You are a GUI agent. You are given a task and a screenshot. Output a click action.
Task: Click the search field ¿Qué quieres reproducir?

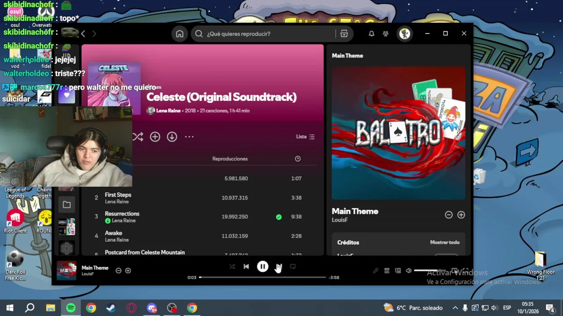click(x=263, y=34)
